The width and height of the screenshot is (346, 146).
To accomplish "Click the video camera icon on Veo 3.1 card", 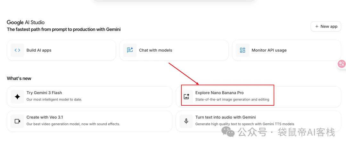I will pyautogui.click(x=18, y=121).
